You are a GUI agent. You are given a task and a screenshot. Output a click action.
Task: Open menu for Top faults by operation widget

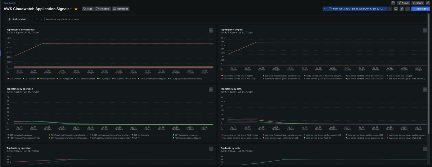click(211, 149)
